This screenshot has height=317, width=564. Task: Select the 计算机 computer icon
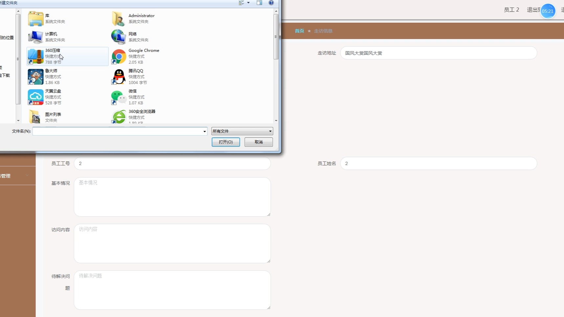coord(35,37)
